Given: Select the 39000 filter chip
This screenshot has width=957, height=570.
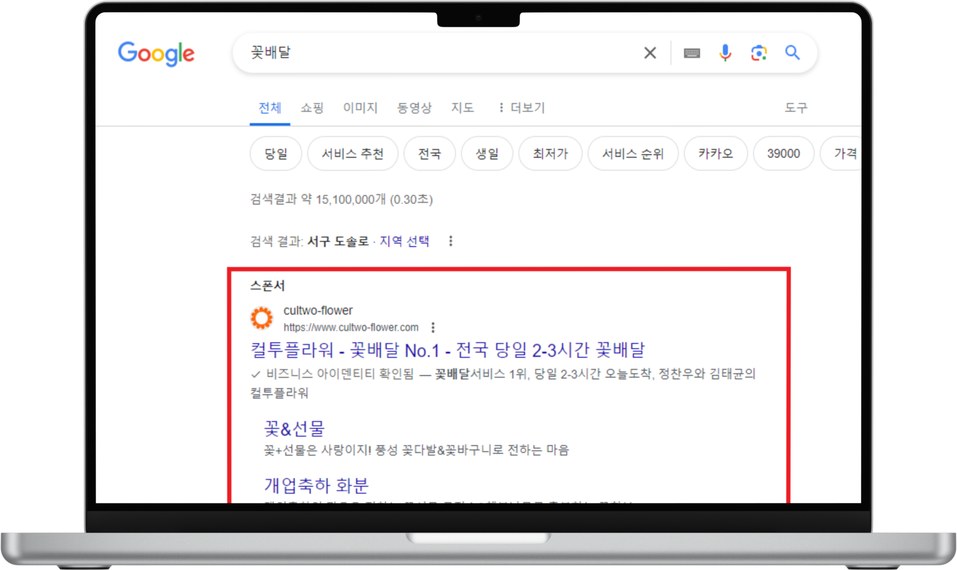Looking at the screenshot, I should [784, 154].
